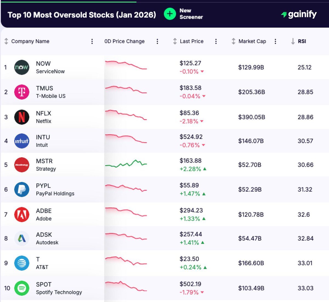Click the SPOT ticker text
The image size is (329, 302).
pyautogui.click(x=44, y=284)
